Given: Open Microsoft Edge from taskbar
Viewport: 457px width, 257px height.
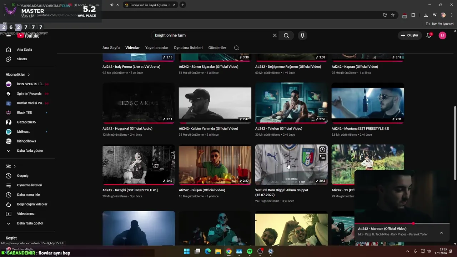Looking at the screenshot, I should click(x=208, y=251).
